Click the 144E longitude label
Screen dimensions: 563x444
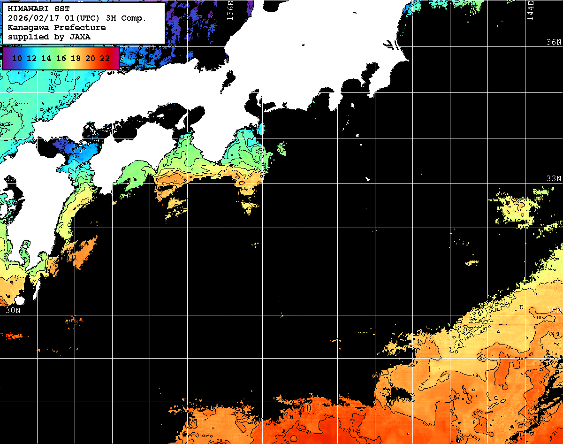click(530, 10)
